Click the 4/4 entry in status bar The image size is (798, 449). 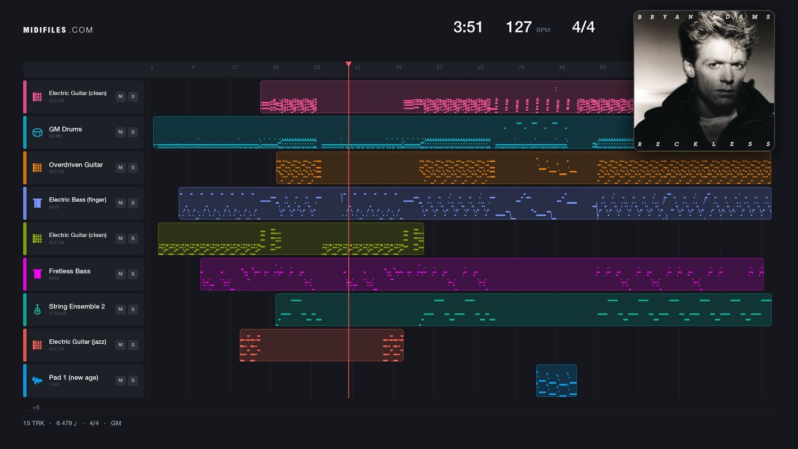pos(94,423)
